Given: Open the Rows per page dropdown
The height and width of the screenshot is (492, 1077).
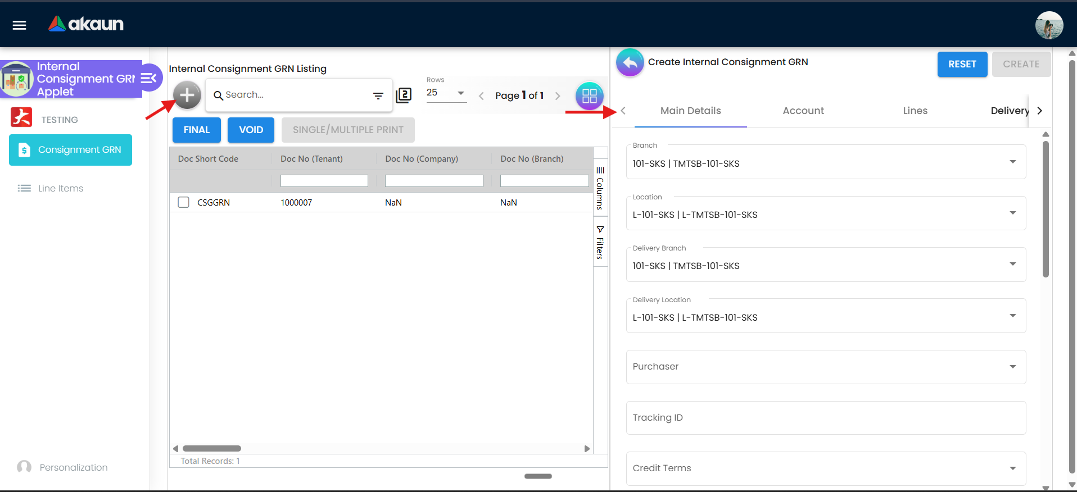Looking at the screenshot, I should [x=446, y=93].
